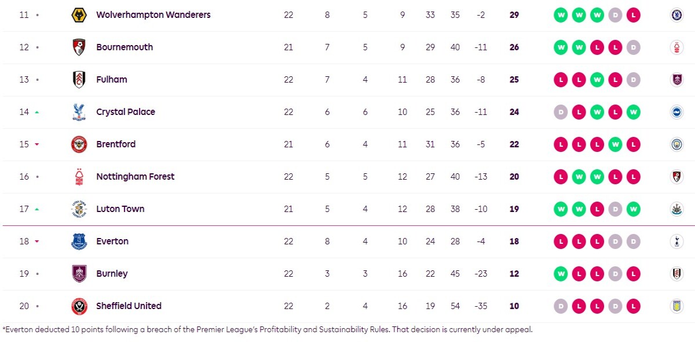This screenshot has width=695, height=342.
Task: Open the Crystal Palace team name link
Action: click(x=126, y=112)
